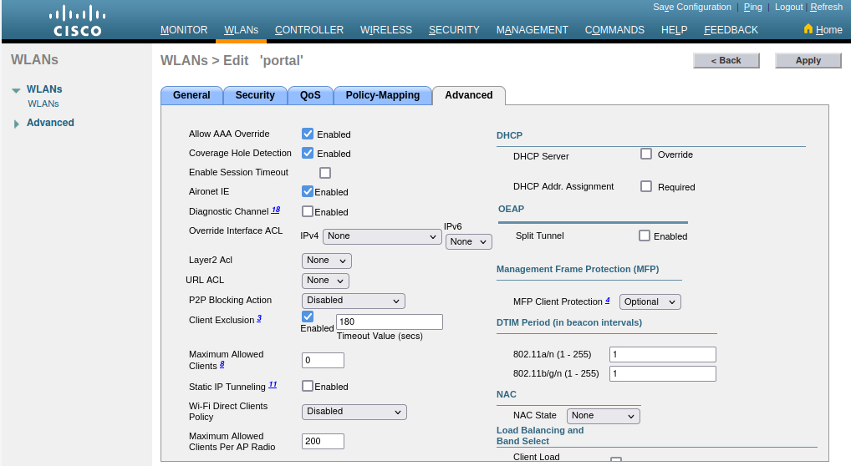Screen dimensions: 851x466
Task: Open the NAC State dropdown
Action: tap(603, 415)
